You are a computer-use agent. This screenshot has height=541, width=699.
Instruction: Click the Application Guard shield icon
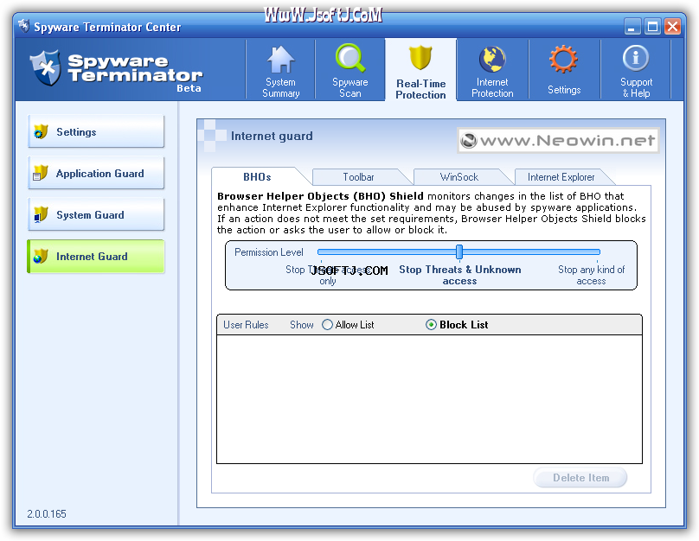click(x=41, y=173)
